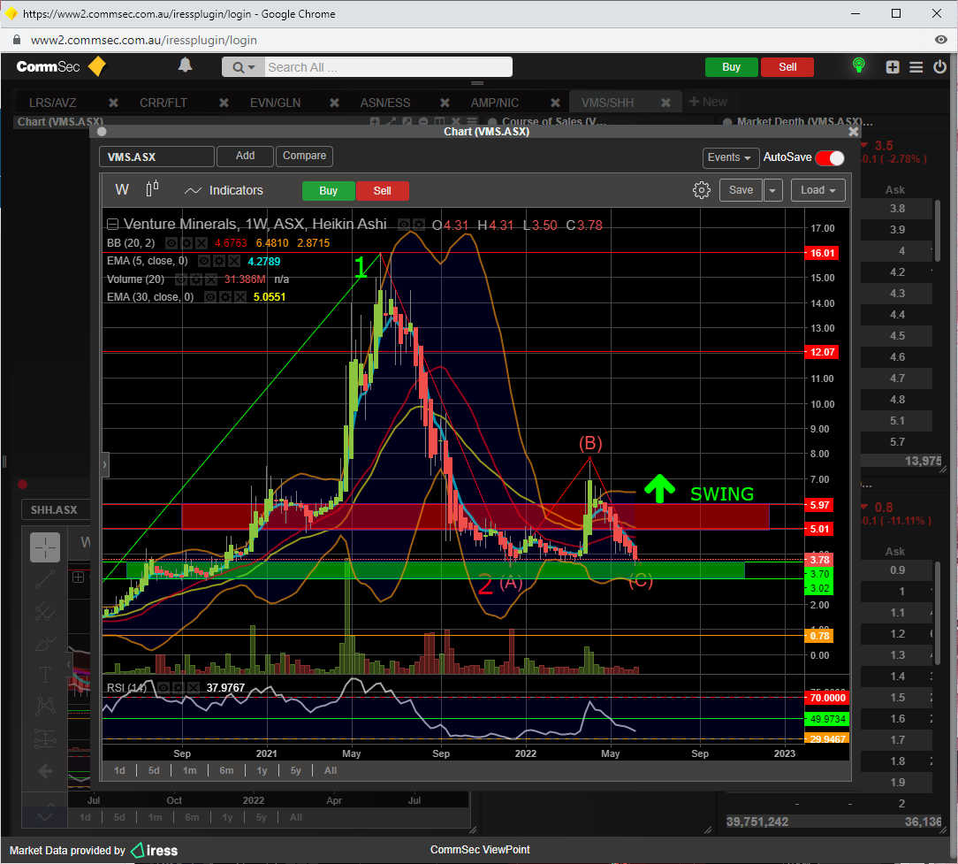Close the VMS/SHH tab

click(x=666, y=103)
